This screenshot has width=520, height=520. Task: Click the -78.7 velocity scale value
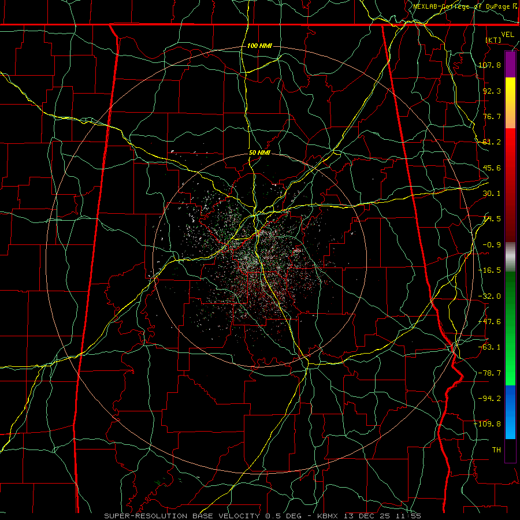point(489,373)
